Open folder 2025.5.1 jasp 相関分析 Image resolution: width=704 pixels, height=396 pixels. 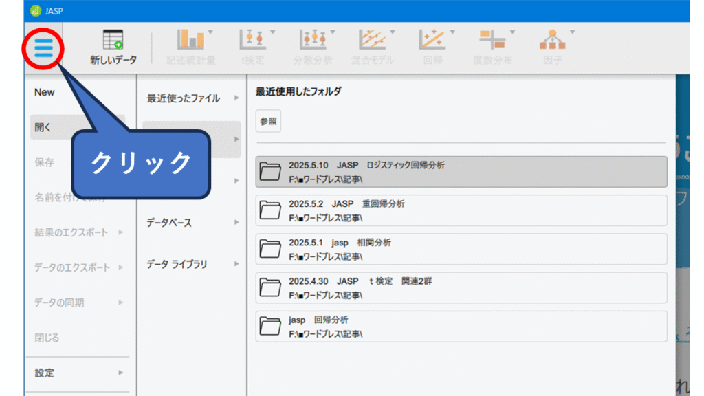point(461,249)
